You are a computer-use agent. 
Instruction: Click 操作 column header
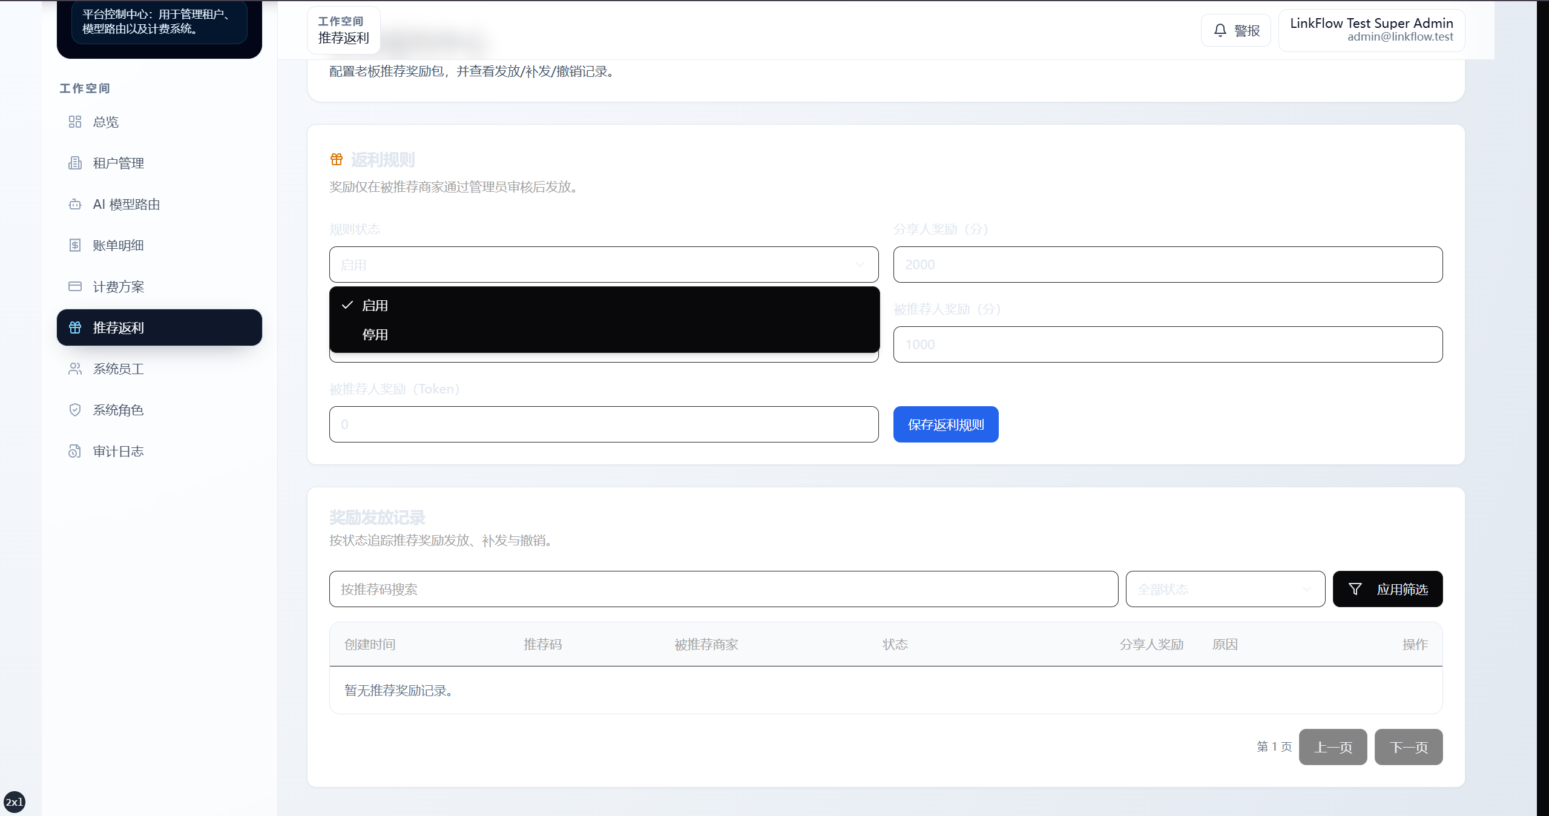[1415, 645]
